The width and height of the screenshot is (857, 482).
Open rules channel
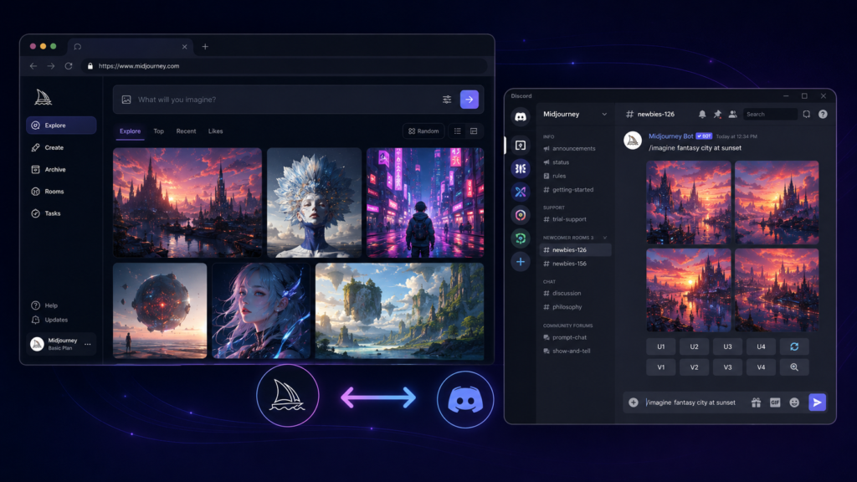[555, 176]
